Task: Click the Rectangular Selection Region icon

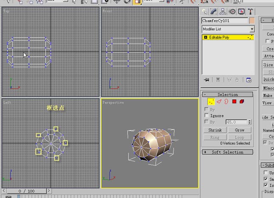Action: pos(95,2)
